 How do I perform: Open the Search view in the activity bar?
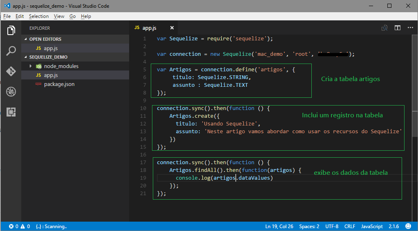tap(11, 51)
